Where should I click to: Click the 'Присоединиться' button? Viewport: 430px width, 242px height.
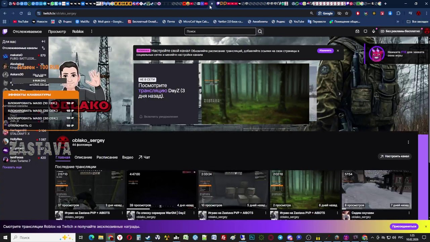tap(404, 227)
